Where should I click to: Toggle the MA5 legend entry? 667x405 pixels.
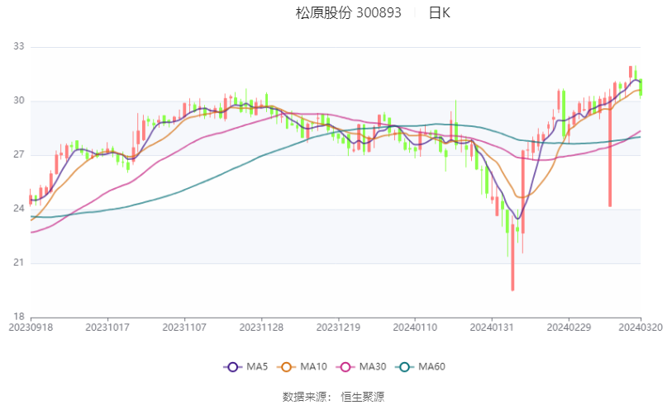(245, 367)
